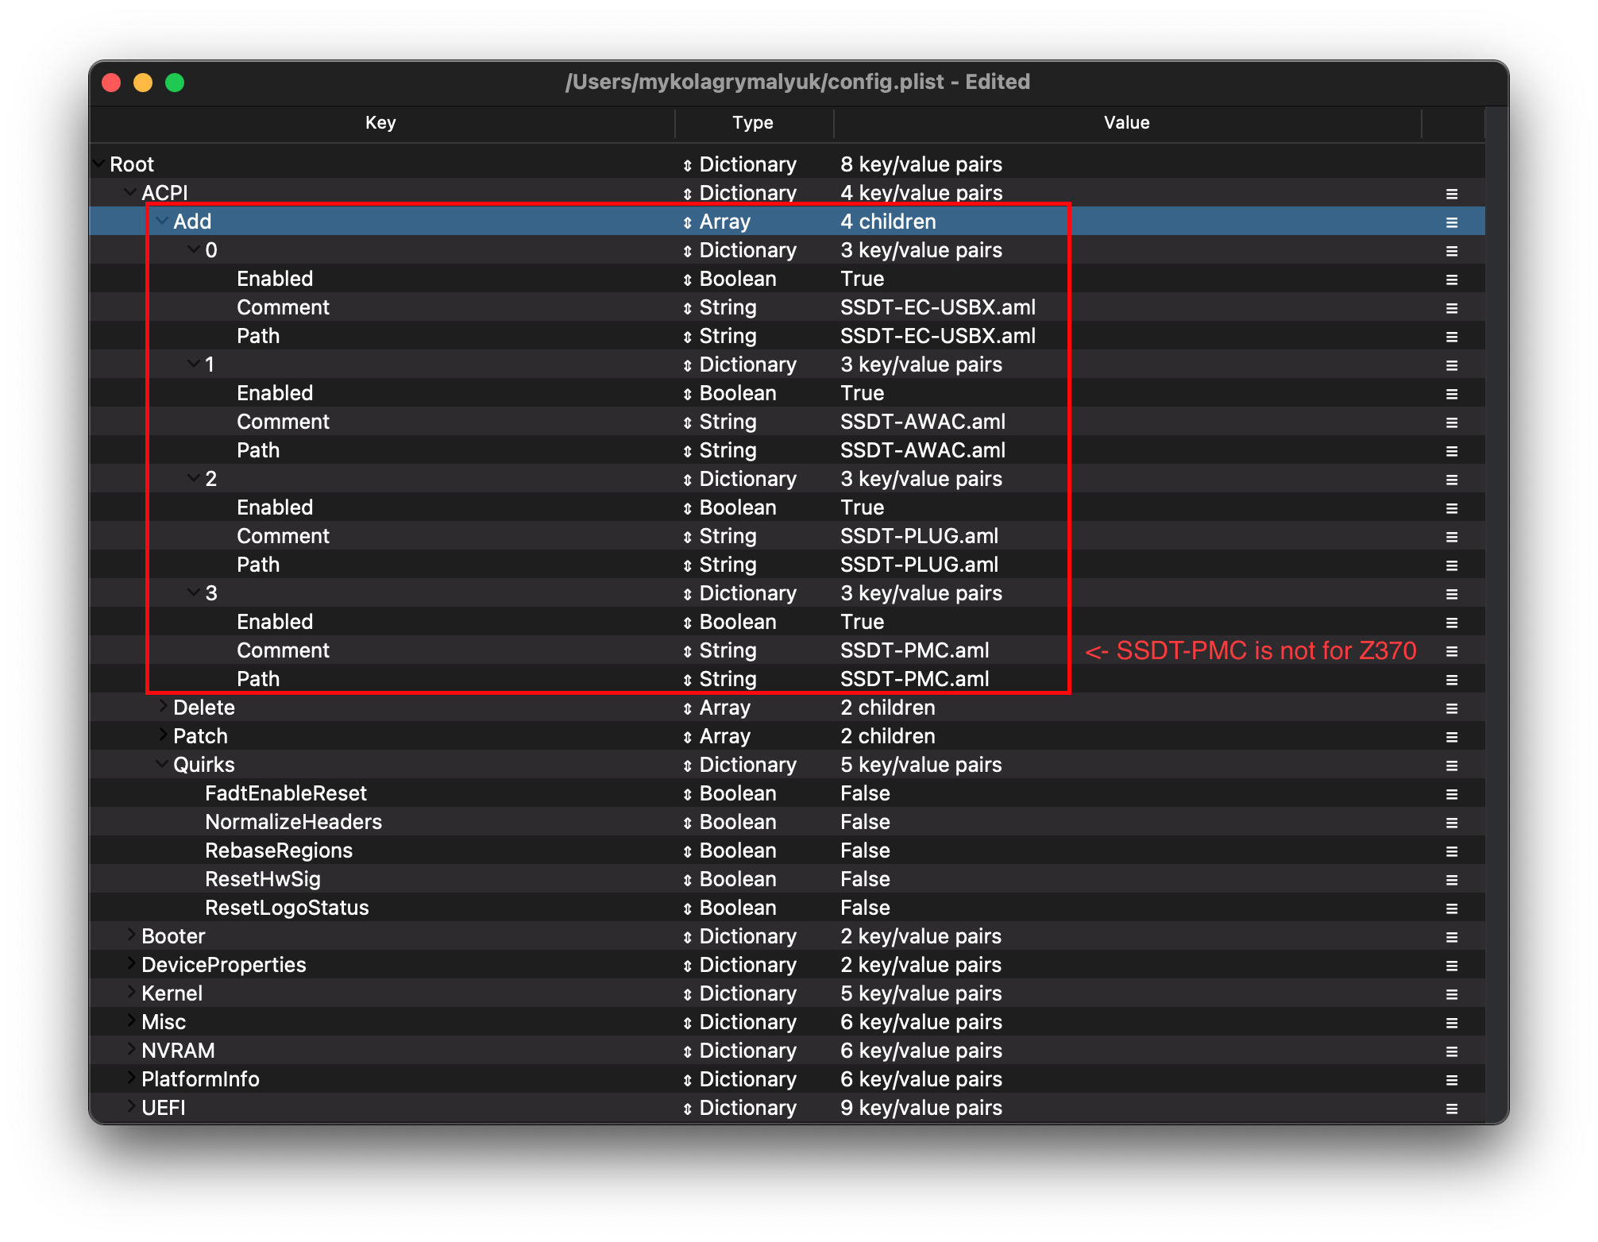Click the False value of ResetHwSig
The width and height of the screenshot is (1598, 1242).
tap(865, 880)
